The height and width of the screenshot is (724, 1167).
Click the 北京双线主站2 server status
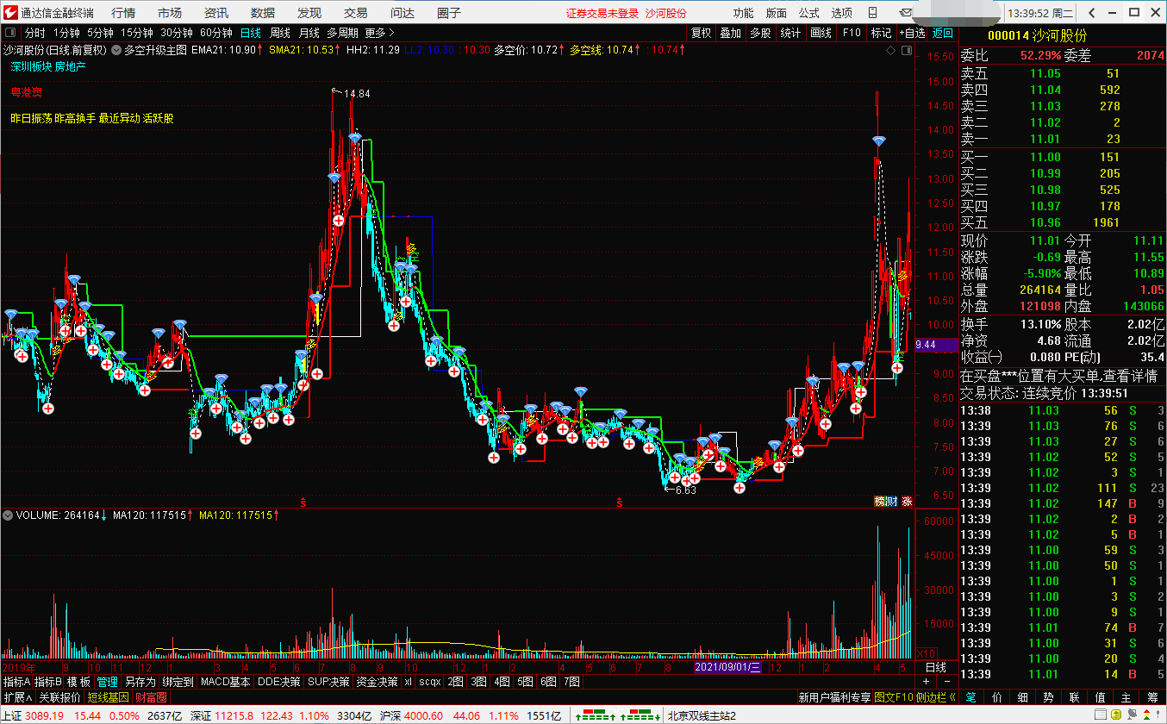click(702, 715)
